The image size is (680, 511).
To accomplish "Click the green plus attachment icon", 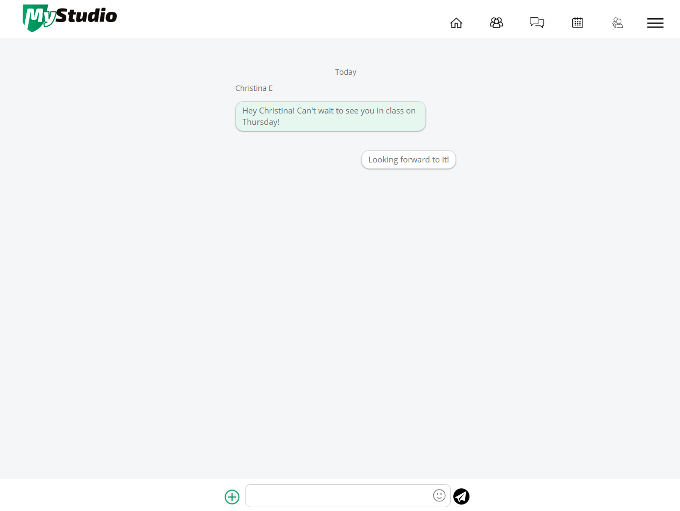I will point(232,496).
